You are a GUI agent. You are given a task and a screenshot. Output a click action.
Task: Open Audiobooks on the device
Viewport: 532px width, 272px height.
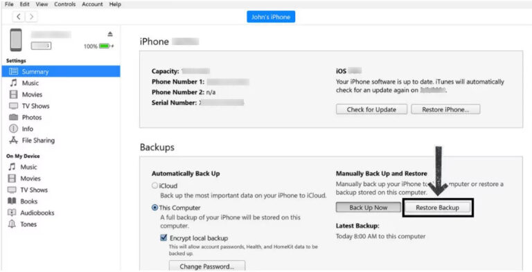[x=37, y=213]
